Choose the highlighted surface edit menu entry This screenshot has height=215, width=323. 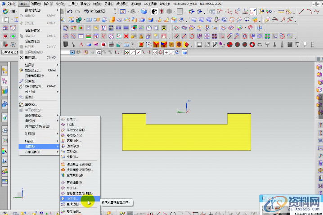72,198
